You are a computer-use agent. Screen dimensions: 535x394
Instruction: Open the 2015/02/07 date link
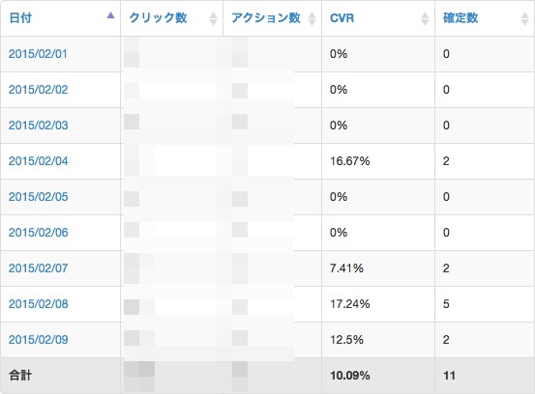click(x=39, y=268)
